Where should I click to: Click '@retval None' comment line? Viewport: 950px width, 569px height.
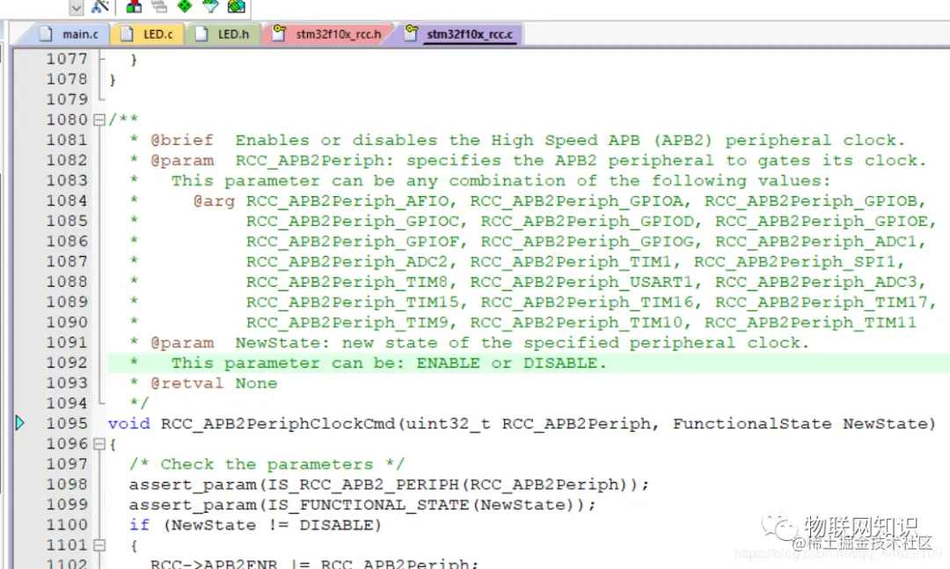(x=214, y=383)
